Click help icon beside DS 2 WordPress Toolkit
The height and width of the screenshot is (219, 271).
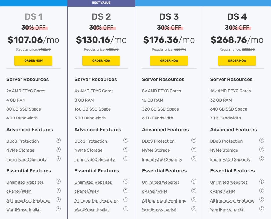[126, 209]
